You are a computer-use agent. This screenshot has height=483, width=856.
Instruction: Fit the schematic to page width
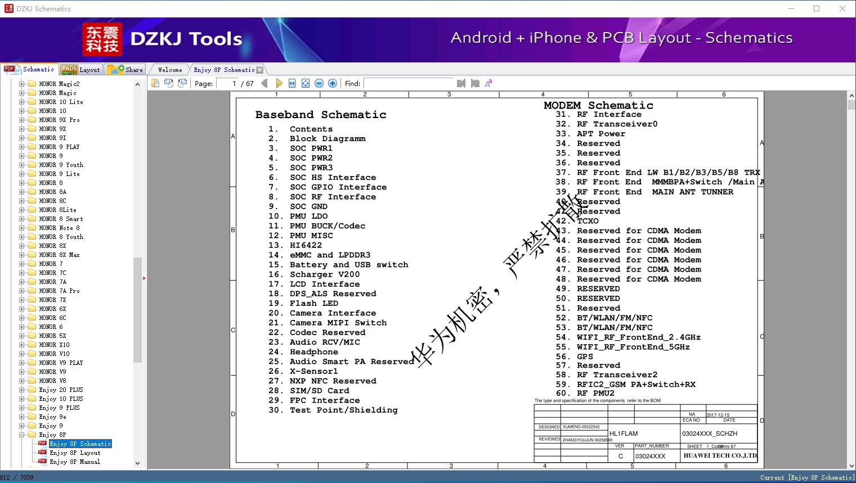point(292,83)
